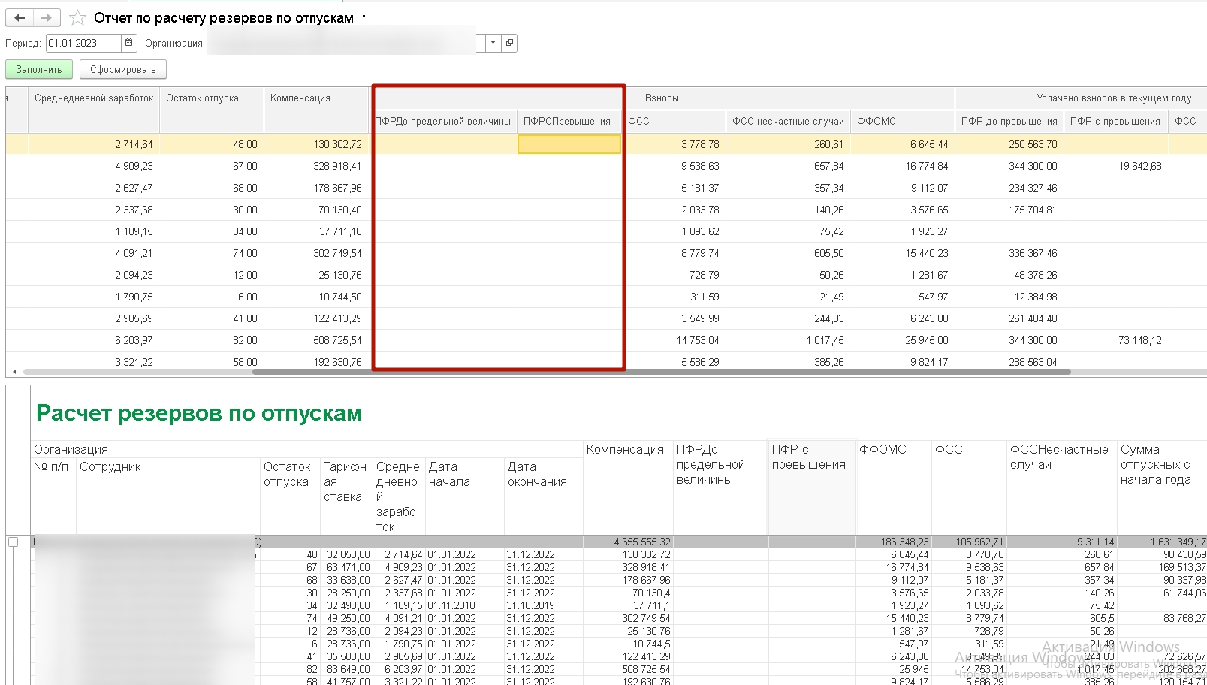Expand the Организация dropdown list
Image resolution: width=1207 pixels, height=685 pixels.
[x=493, y=43]
